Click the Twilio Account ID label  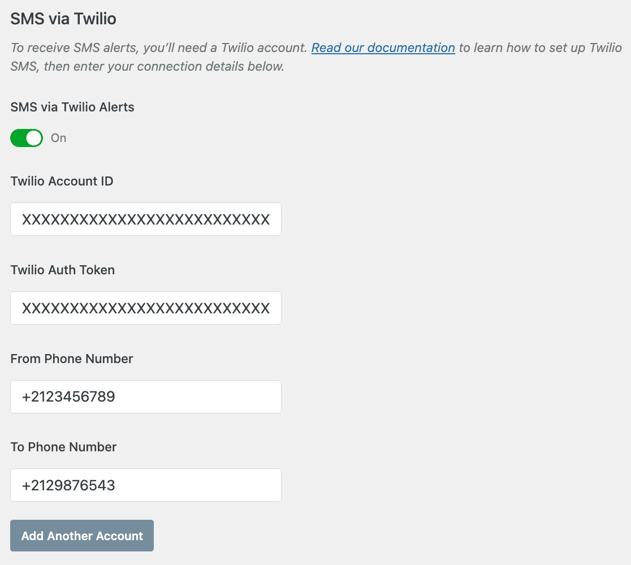pos(62,181)
